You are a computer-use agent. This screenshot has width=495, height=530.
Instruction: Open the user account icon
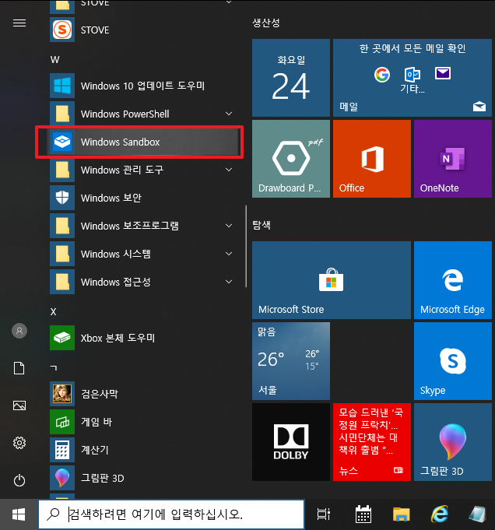click(19, 331)
